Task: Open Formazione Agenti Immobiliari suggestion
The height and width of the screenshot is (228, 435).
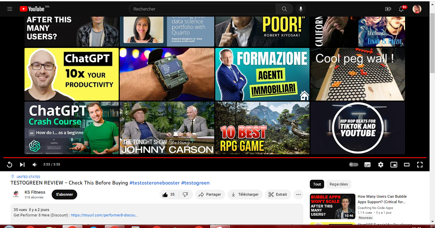Action: point(262,74)
